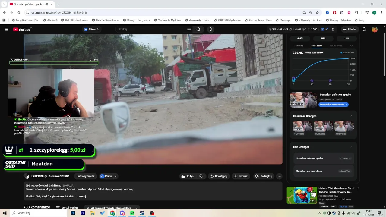386x217 pixels.
Task: Show hidden system tray icons
Action: pyautogui.click(x=320, y=213)
